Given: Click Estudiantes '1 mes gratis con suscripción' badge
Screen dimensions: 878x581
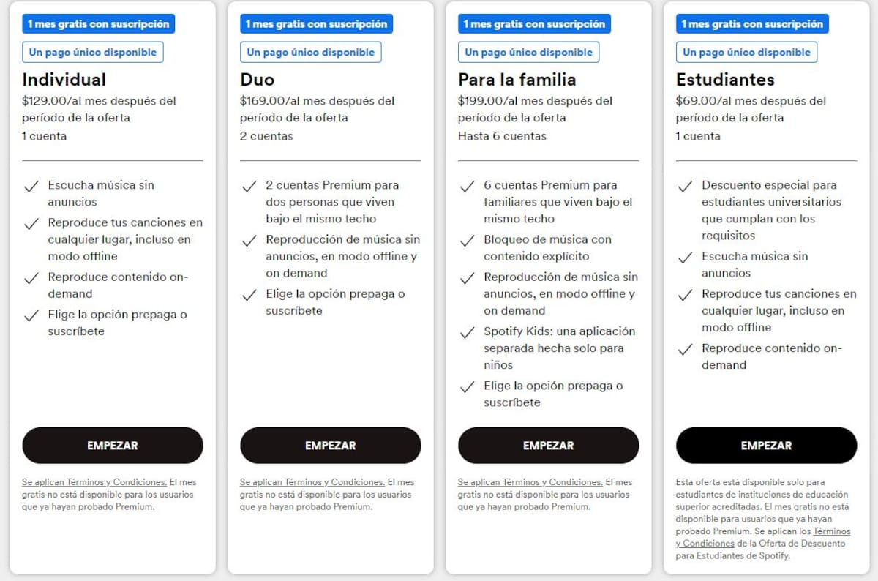Looking at the screenshot, I should pyautogui.click(x=752, y=24).
